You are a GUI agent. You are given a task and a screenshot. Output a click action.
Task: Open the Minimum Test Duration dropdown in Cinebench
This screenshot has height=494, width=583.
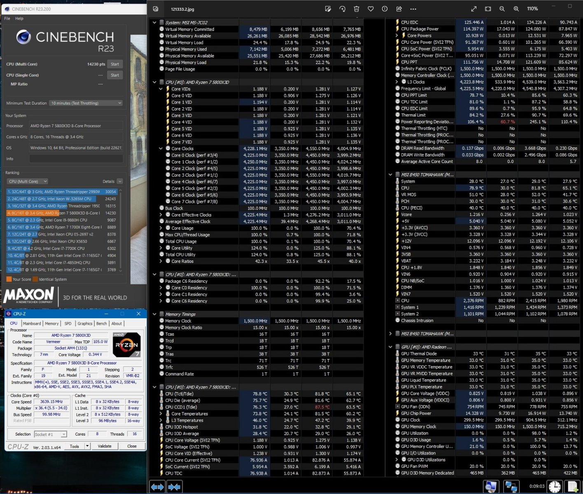click(86, 103)
